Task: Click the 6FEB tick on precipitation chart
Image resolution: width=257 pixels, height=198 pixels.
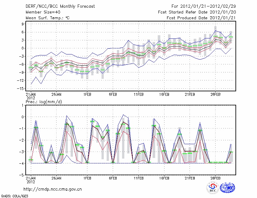Action: (113, 178)
